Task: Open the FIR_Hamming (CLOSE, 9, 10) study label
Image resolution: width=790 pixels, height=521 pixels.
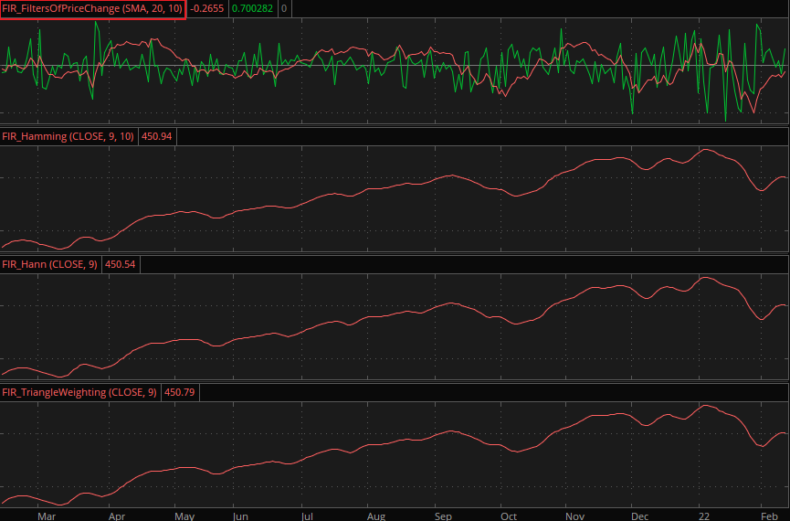Action: [68, 136]
